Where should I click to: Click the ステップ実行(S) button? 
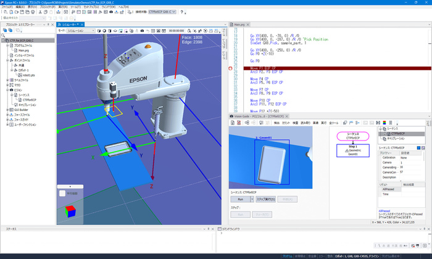[x=267, y=200]
